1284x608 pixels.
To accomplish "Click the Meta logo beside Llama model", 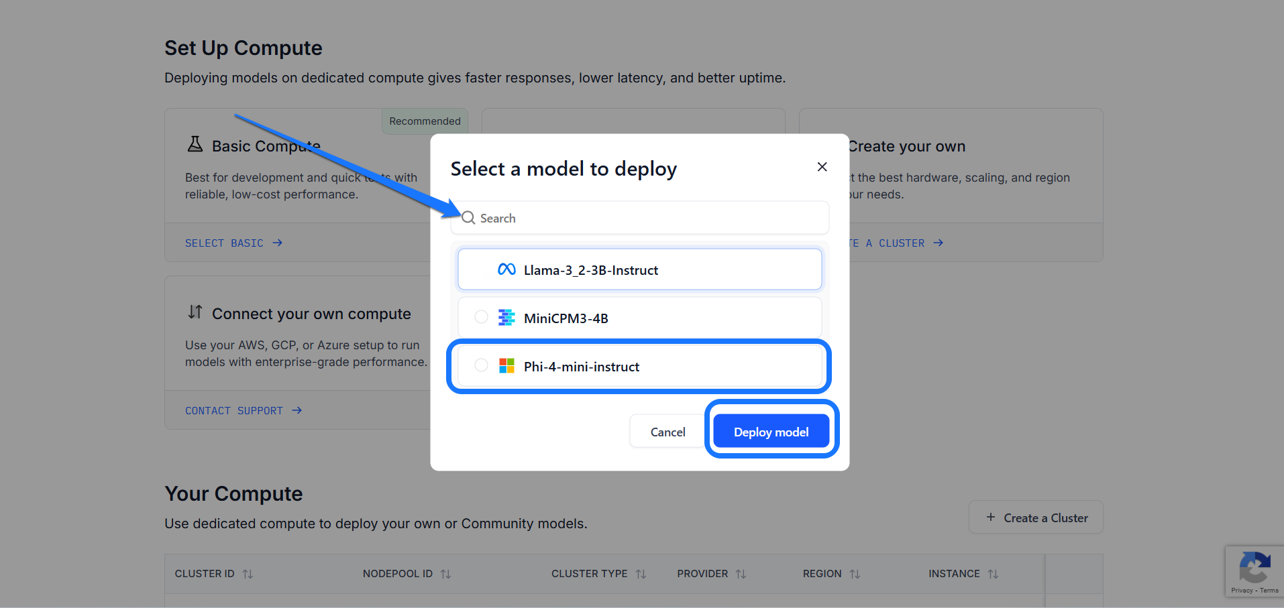I will [x=506, y=269].
